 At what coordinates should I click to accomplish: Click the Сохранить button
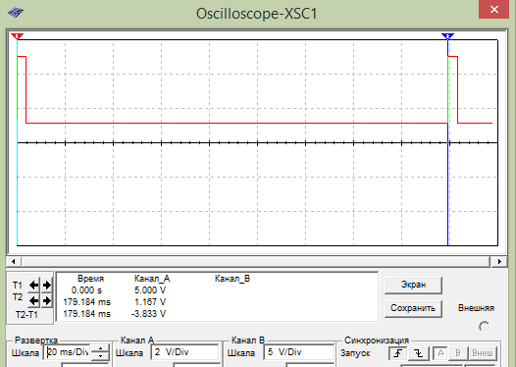tap(413, 308)
